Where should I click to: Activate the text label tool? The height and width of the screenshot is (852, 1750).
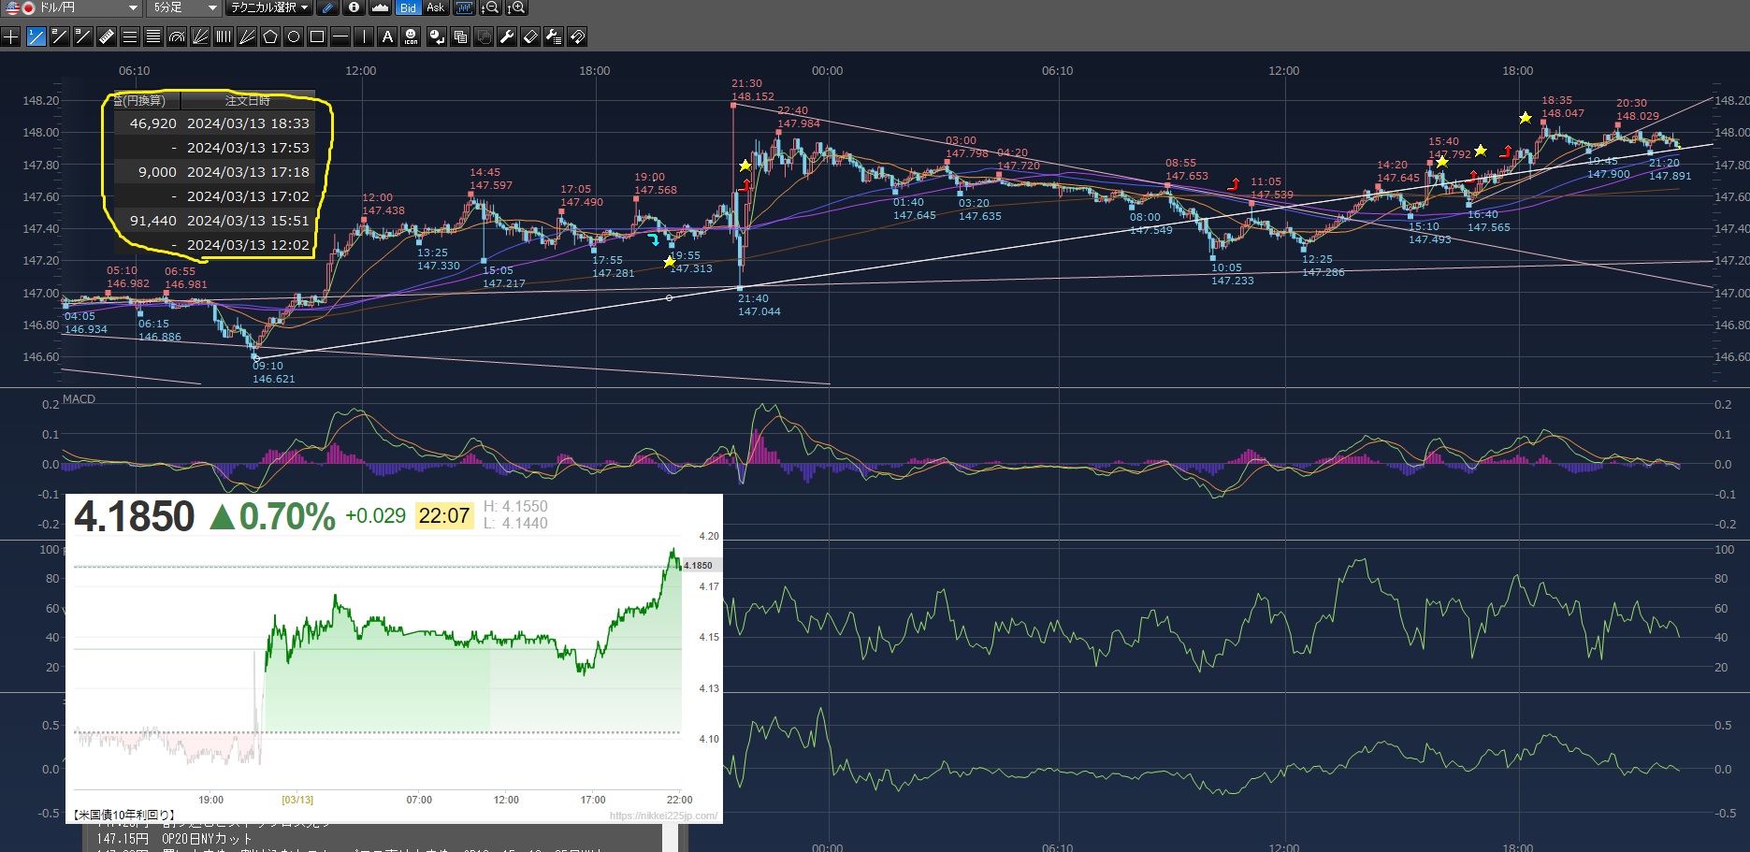387,37
